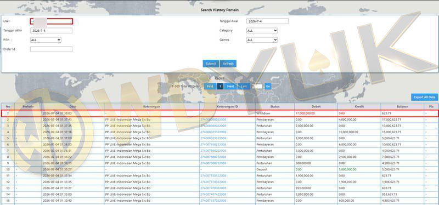Expand the Category dropdown
439x205 pixels.
coord(262,31)
